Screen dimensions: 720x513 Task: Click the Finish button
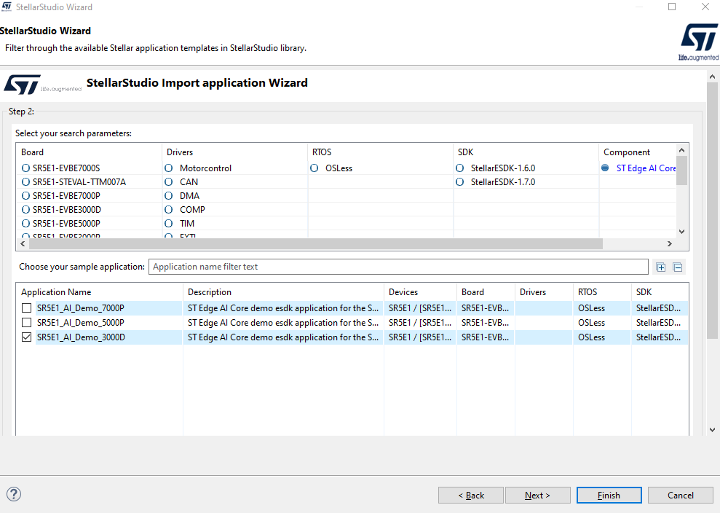coord(609,495)
